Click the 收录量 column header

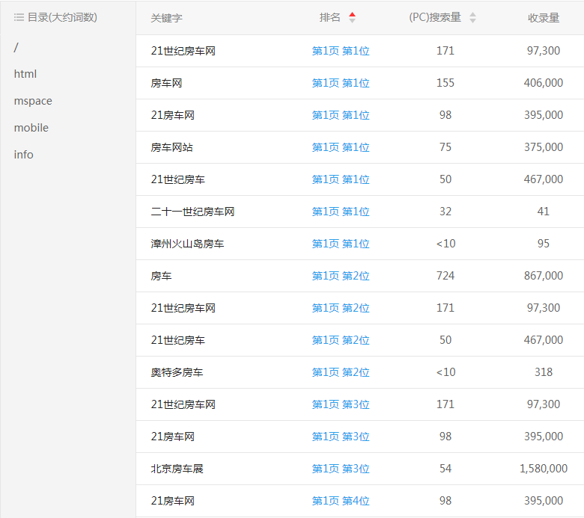543,18
